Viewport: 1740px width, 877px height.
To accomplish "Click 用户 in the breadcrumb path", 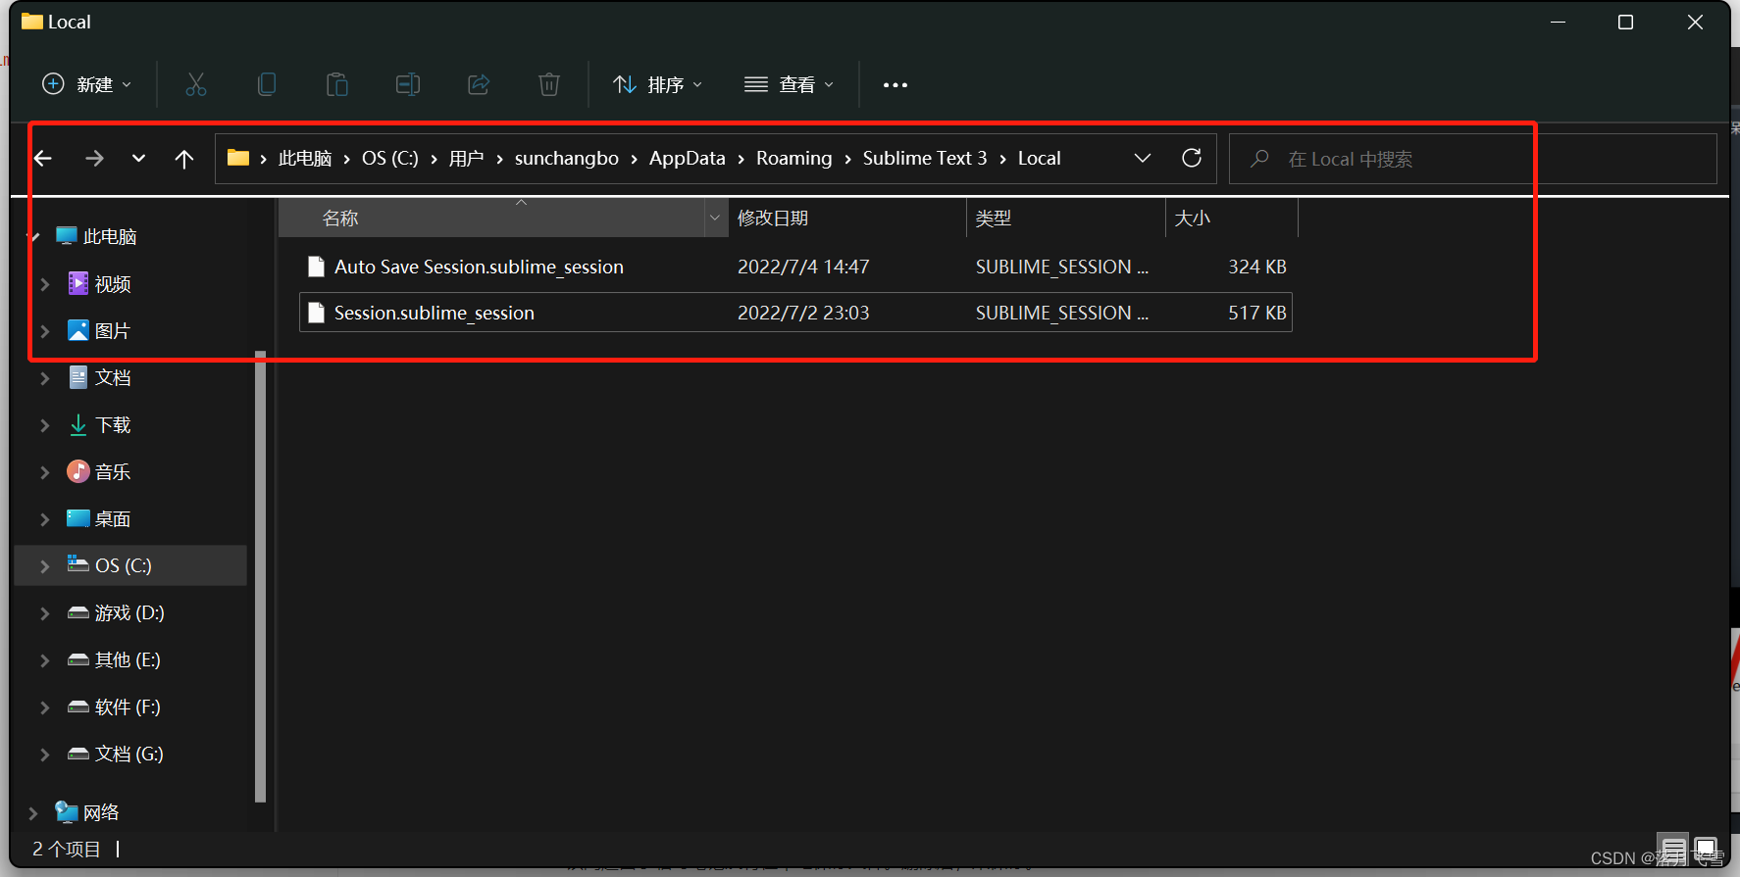I will tap(467, 158).
